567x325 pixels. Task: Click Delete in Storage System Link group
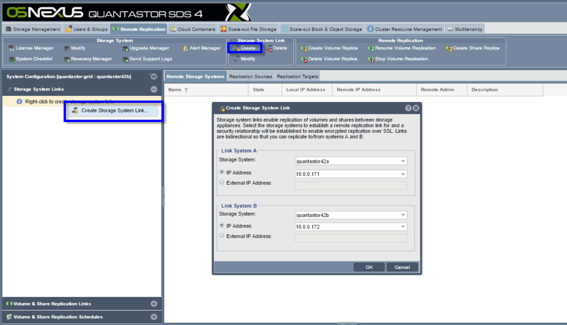click(x=277, y=48)
